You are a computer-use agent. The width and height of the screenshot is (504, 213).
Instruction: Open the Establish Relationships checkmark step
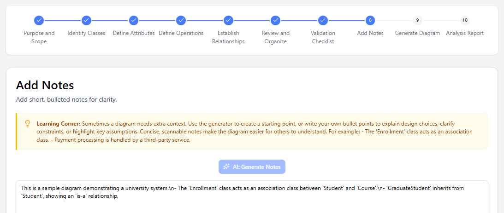228,20
